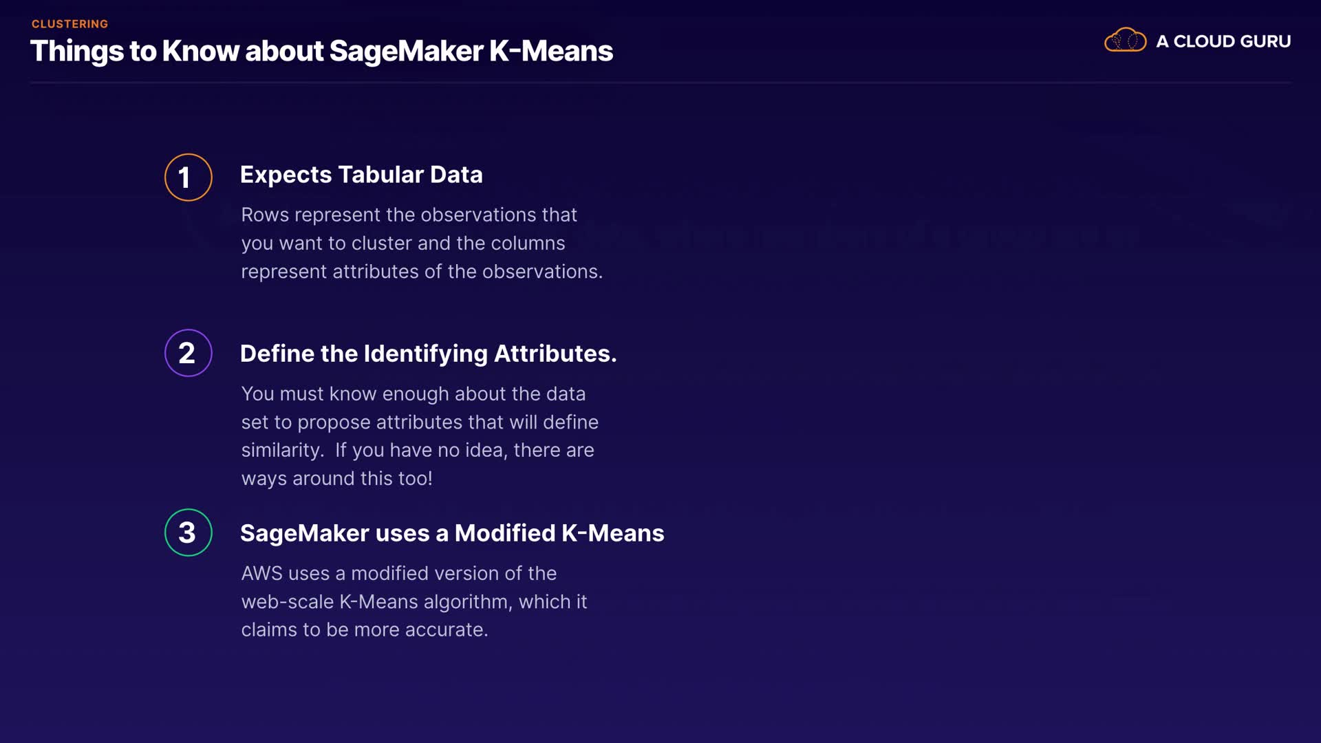The height and width of the screenshot is (743, 1321).
Task: Click the text "claims to be more accurate."
Action: pos(364,629)
